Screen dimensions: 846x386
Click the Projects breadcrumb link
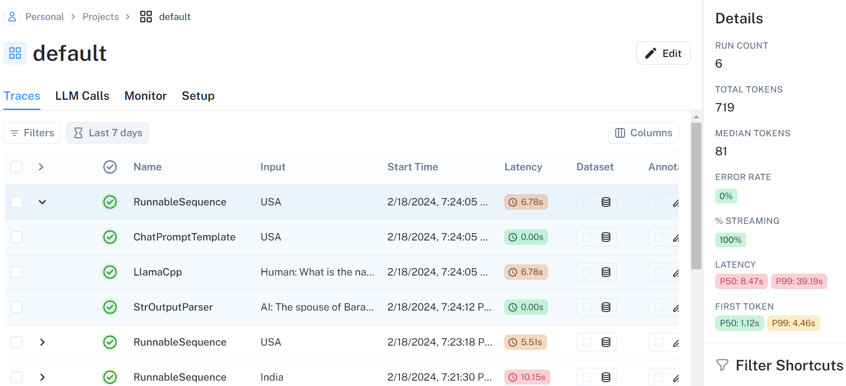coord(101,17)
